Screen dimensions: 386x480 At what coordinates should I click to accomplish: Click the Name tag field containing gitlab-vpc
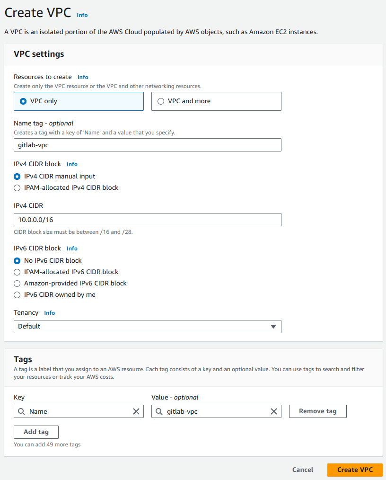(x=147, y=144)
